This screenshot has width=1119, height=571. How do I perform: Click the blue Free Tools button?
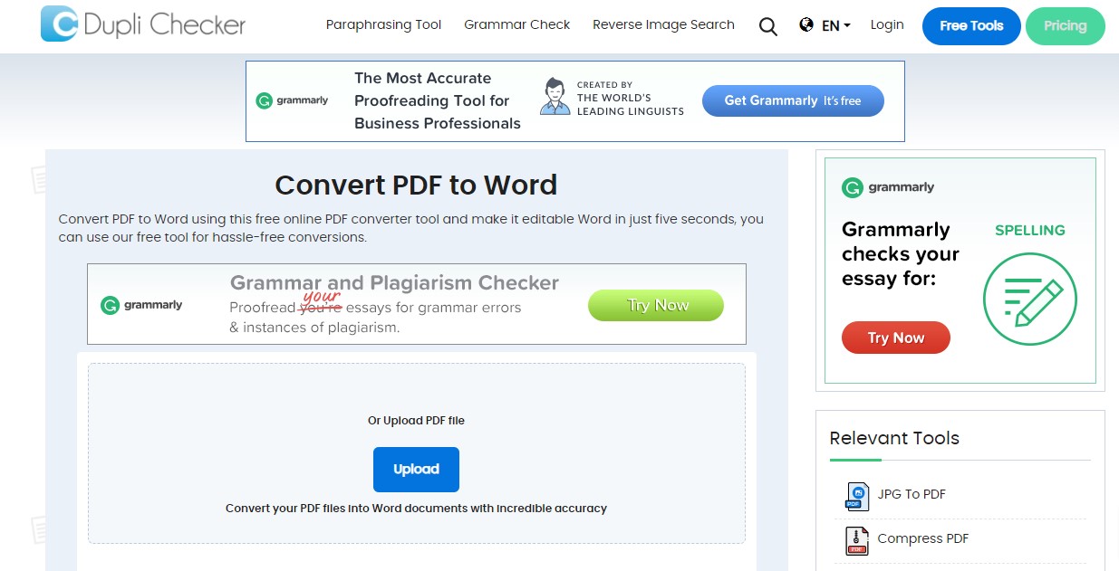[x=970, y=26]
